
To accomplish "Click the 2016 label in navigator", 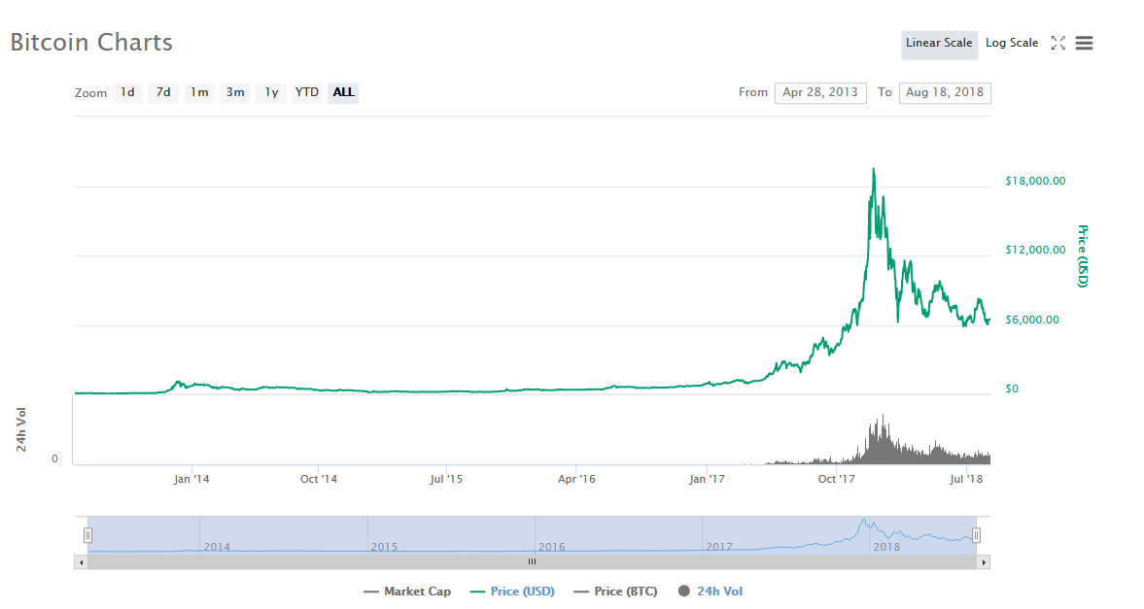I will (551, 547).
